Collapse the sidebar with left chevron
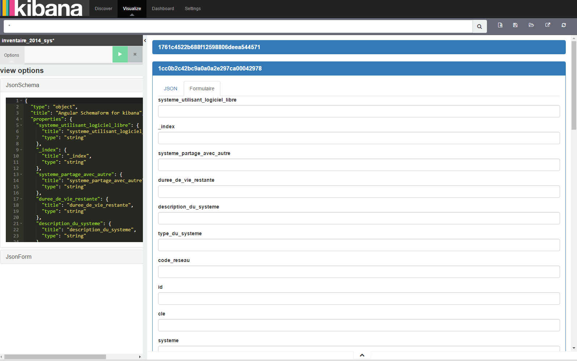This screenshot has height=361, width=577. point(145,40)
